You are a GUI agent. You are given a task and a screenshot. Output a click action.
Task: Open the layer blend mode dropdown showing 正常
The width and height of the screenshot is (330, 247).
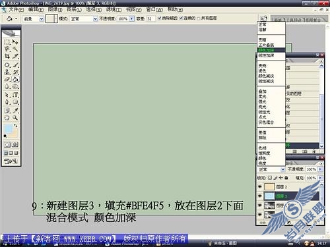[271, 169]
